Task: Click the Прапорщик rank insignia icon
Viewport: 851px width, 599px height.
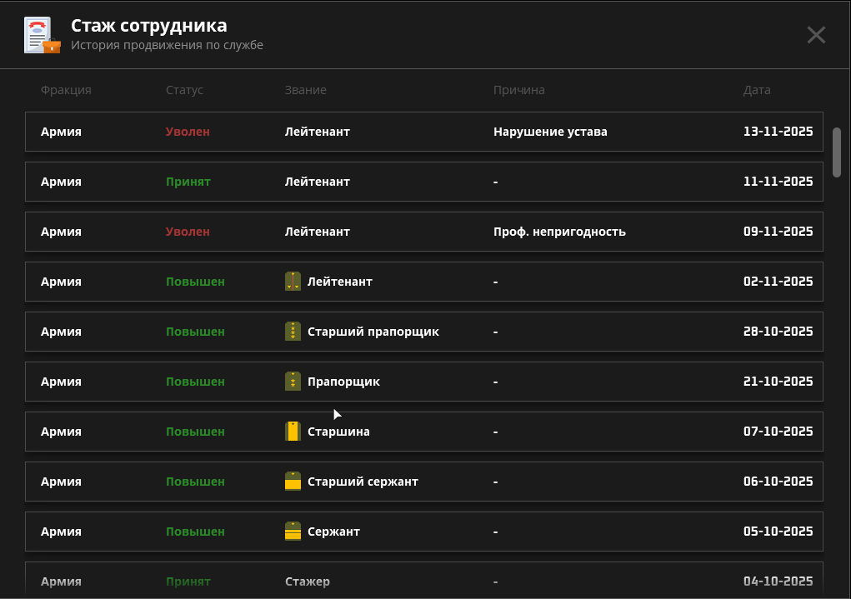Action: click(x=293, y=382)
